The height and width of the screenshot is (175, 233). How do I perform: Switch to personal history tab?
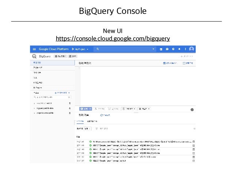click(x=80, y=121)
